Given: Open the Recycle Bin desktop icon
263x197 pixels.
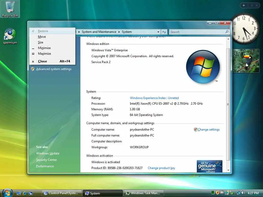Looking at the screenshot, I should point(10,9).
